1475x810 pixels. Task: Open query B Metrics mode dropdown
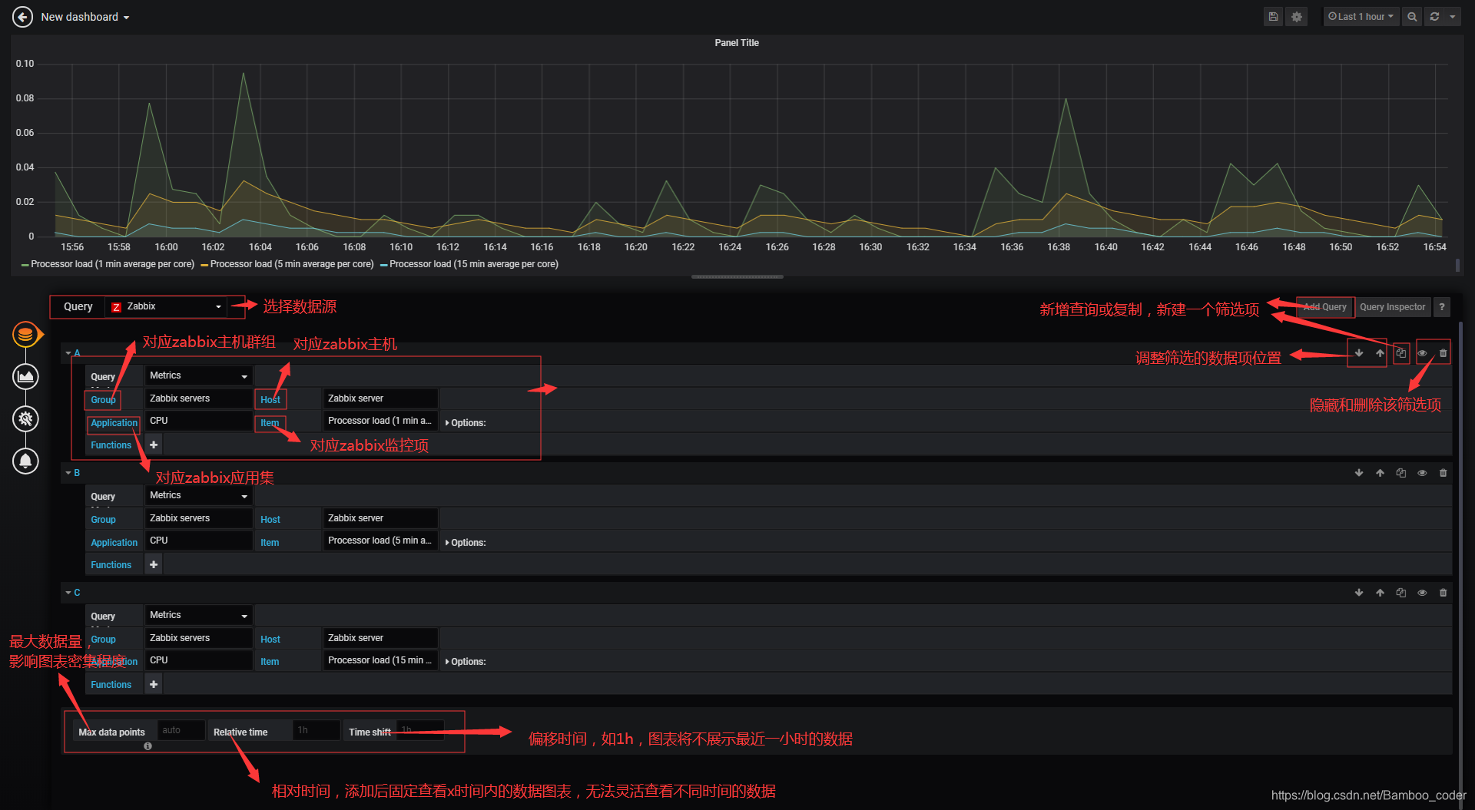coord(198,495)
